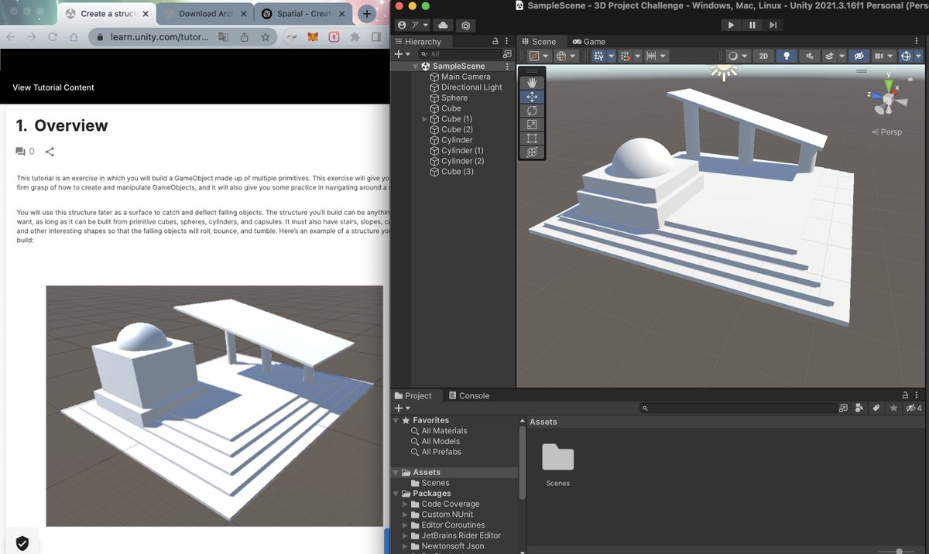The height and width of the screenshot is (554, 929).
Task: Click search by label icon in Project
Action: [x=876, y=408]
